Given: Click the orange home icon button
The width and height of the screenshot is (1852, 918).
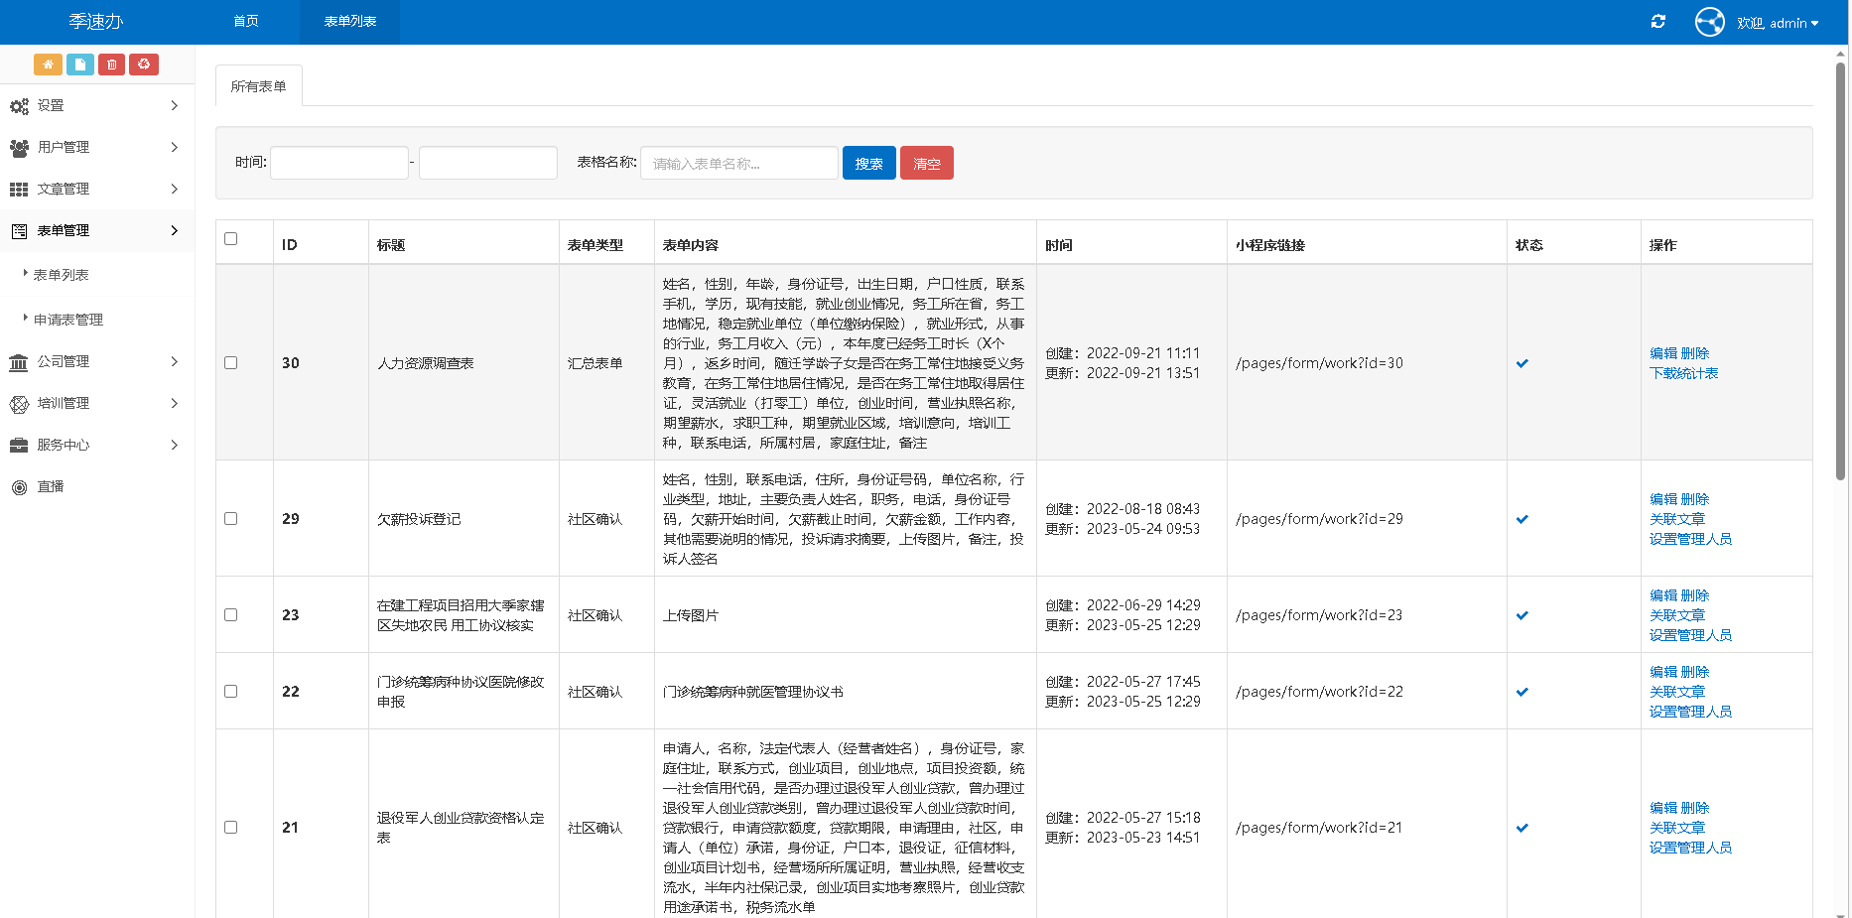Looking at the screenshot, I should click(x=48, y=65).
